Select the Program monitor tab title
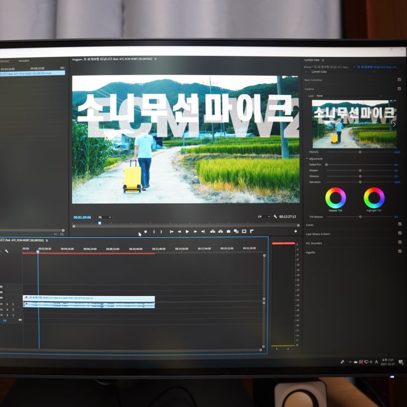The width and height of the screenshot is (407, 407). tap(112, 59)
